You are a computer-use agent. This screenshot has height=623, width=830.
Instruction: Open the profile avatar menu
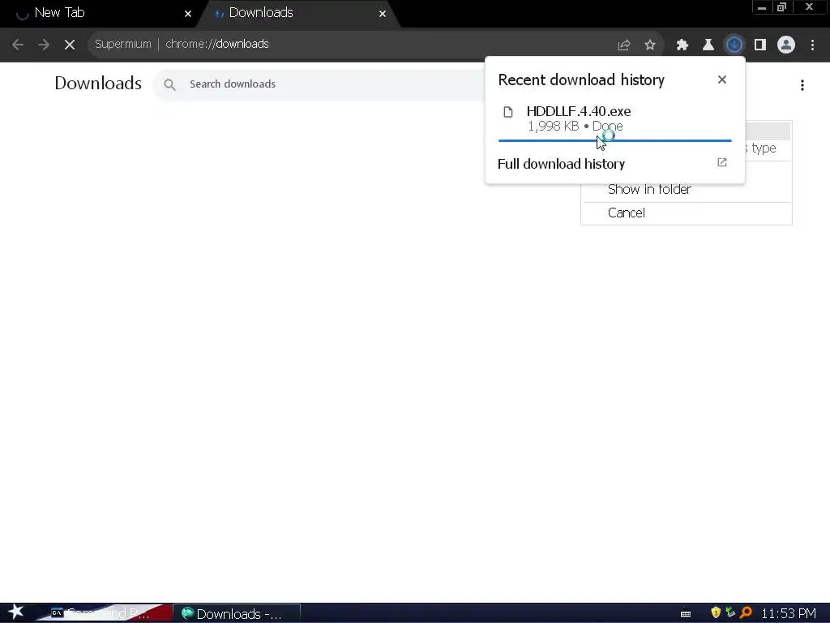786,45
